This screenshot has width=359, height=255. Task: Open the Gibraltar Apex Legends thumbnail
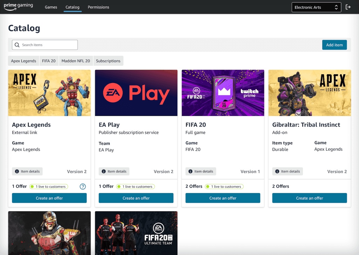point(310,93)
